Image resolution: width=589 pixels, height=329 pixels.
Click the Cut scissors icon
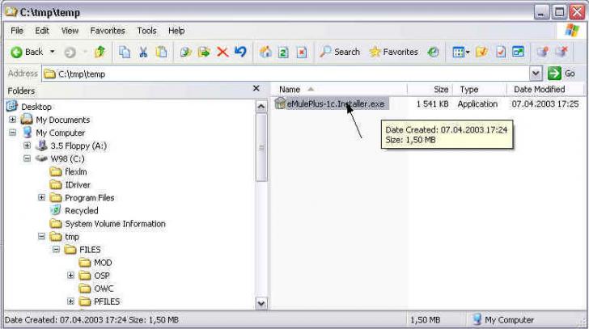142,52
